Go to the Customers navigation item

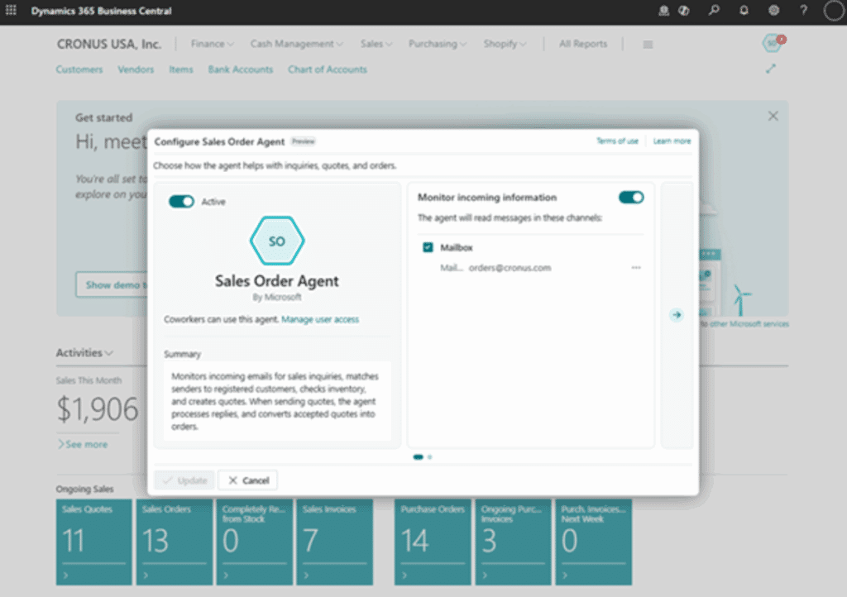click(79, 69)
